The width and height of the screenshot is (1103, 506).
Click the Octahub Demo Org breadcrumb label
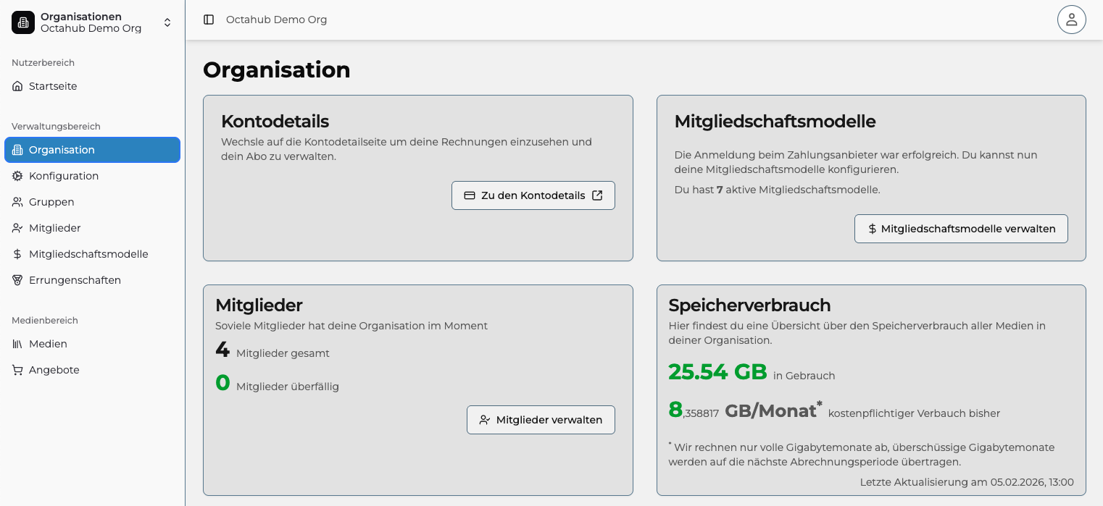275,20
